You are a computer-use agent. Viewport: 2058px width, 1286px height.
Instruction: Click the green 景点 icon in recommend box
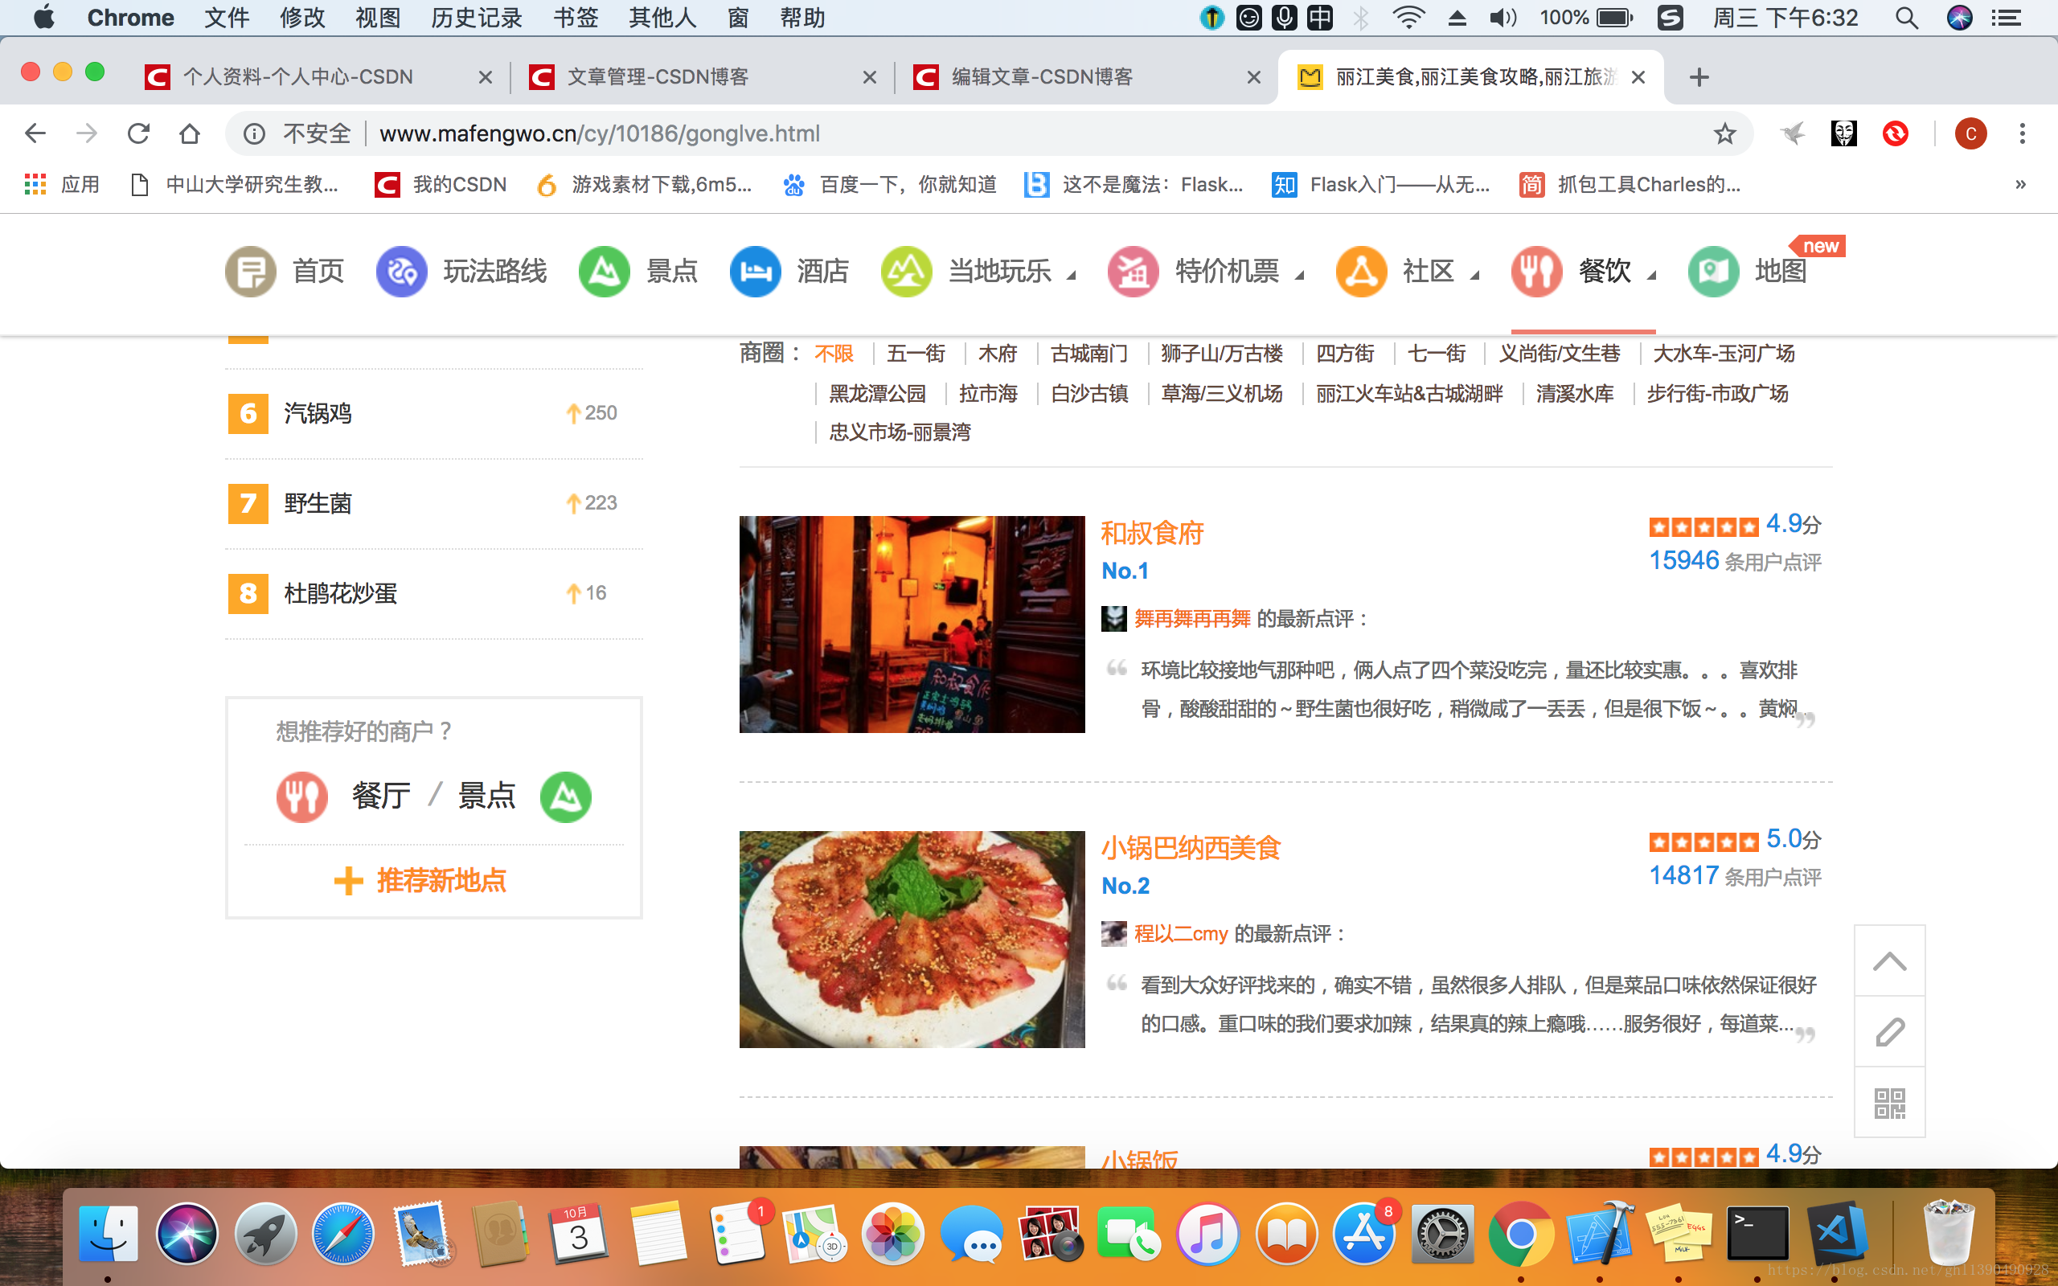[x=565, y=797]
